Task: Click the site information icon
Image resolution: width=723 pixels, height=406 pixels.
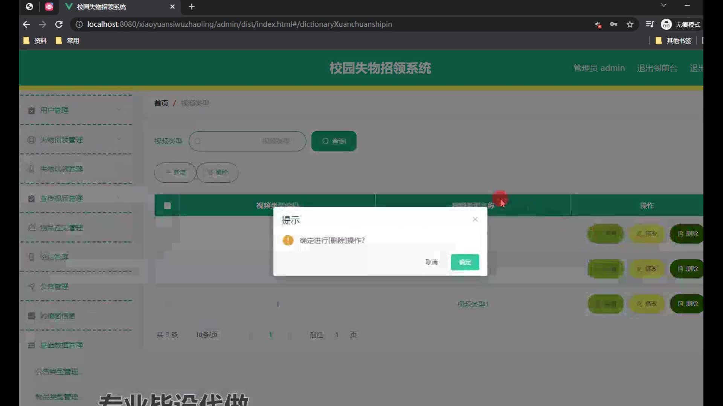Action: (79, 24)
